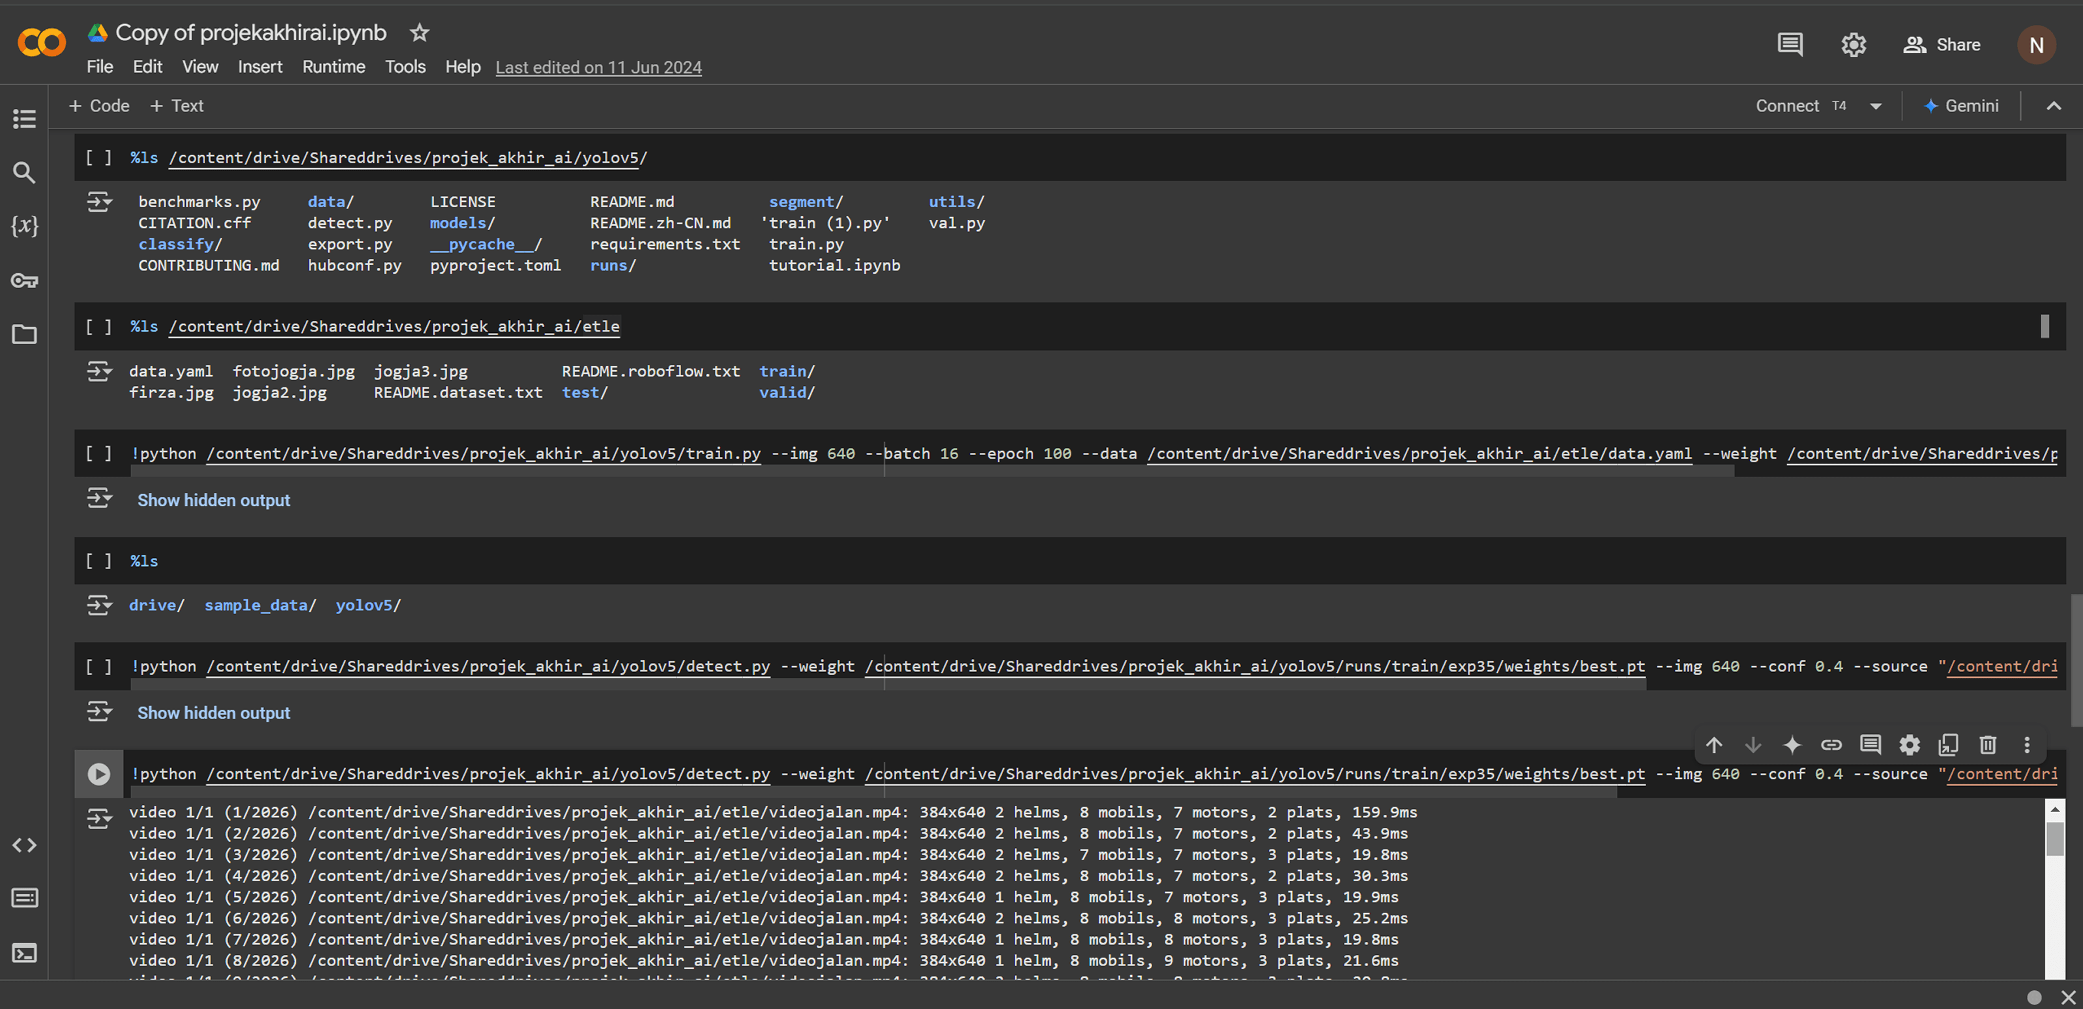Click the status circle indicator at bottom
Viewport: 2083px width, 1009px height.
[2035, 997]
